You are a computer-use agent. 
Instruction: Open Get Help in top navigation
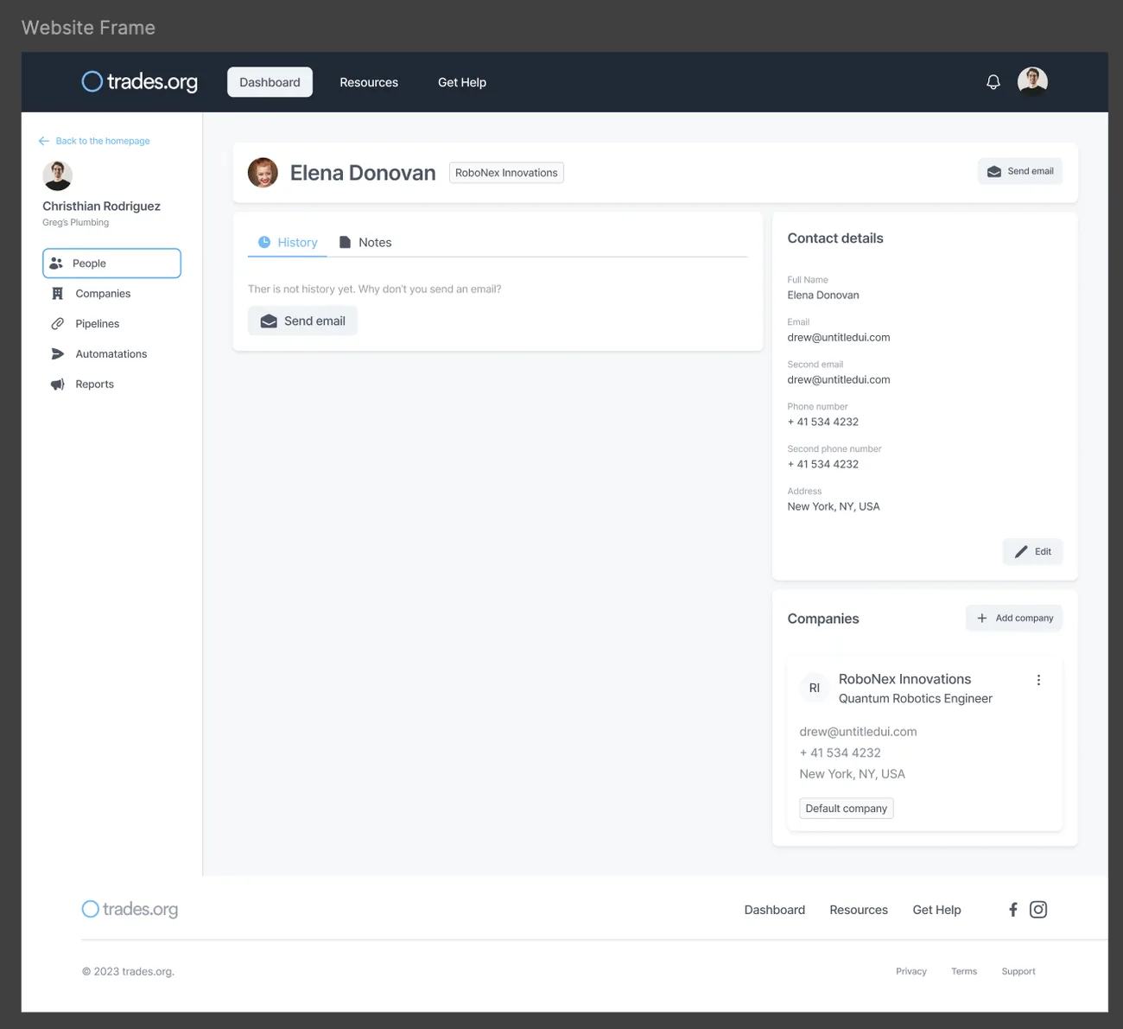tap(462, 82)
